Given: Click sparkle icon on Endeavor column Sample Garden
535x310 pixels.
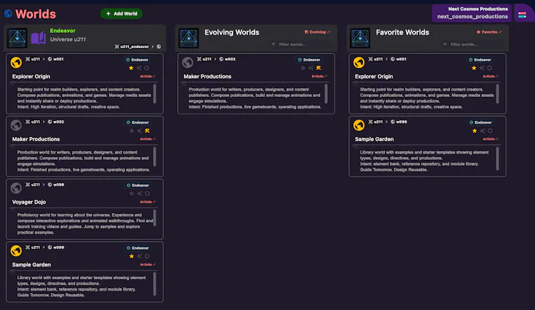Looking at the screenshot, I should [139, 256].
